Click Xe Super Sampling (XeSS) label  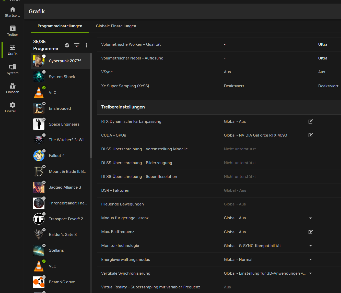tap(125, 86)
